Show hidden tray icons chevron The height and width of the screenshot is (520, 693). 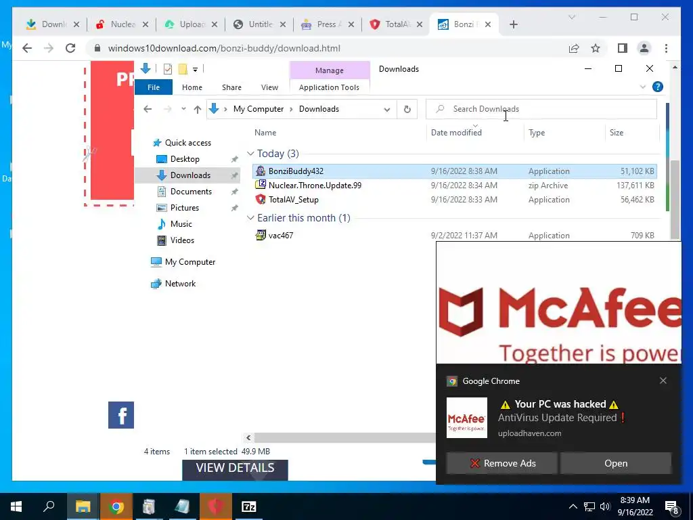tap(573, 506)
